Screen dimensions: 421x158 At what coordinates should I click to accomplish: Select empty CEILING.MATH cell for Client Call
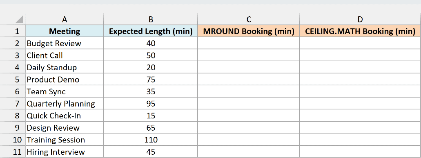tap(360, 55)
